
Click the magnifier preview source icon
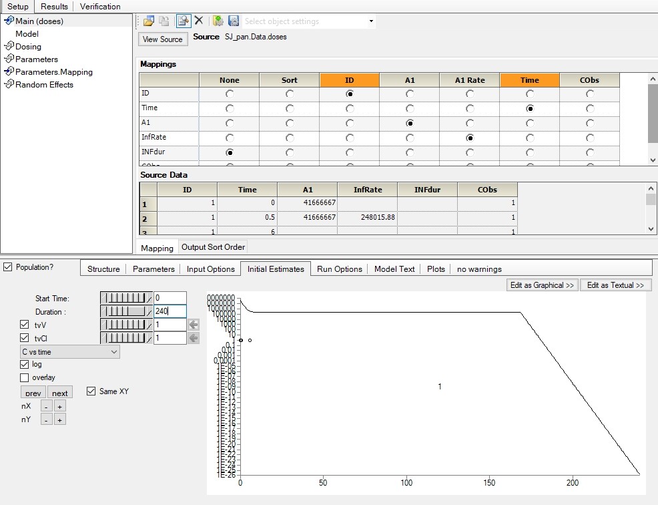(x=184, y=21)
